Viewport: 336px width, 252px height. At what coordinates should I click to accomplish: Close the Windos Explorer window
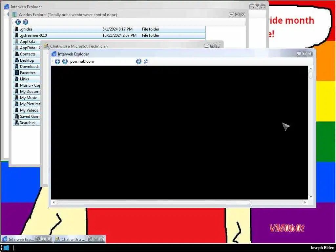242,14
